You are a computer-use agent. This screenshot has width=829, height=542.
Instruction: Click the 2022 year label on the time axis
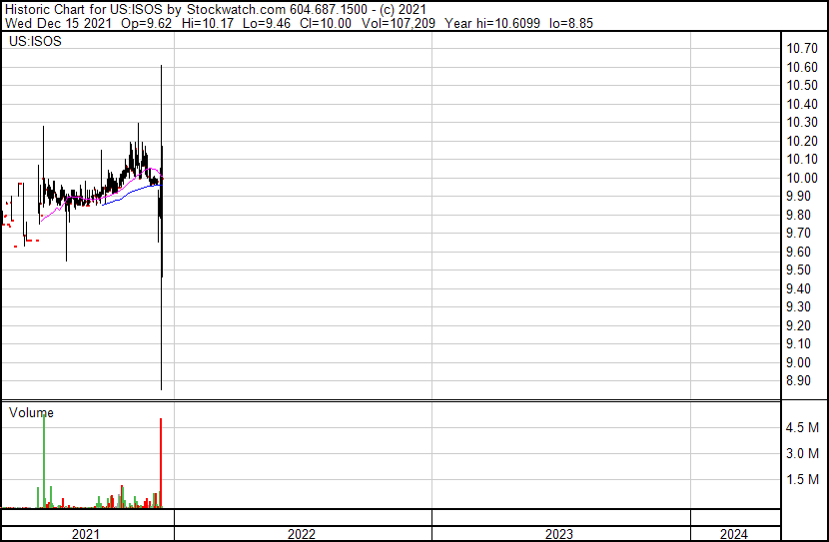(302, 534)
